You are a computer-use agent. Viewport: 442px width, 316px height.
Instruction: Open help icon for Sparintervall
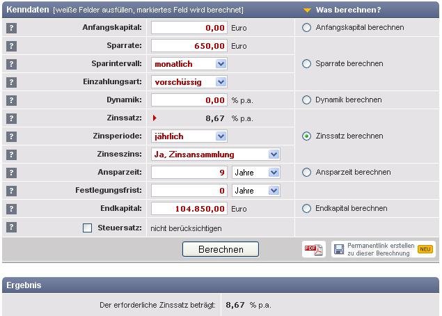point(11,64)
